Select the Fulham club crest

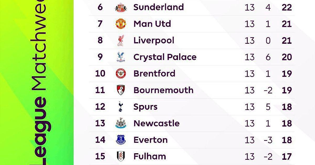point(121,156)
